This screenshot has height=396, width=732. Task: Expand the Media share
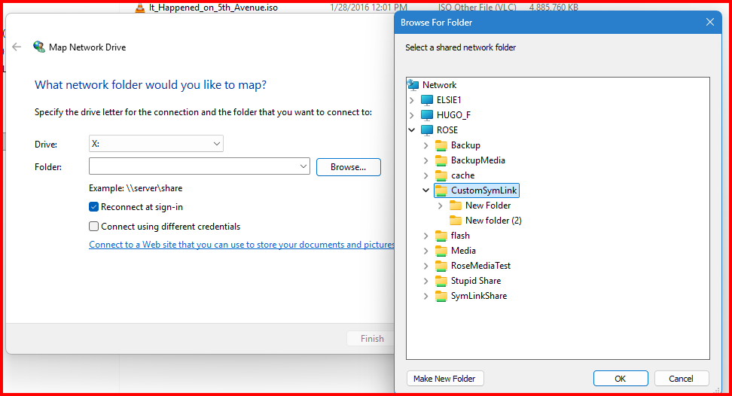point(425,251)
